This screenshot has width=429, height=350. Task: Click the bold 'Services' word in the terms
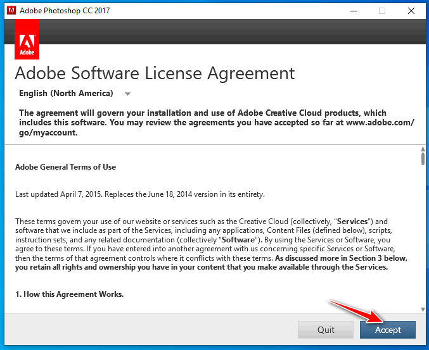point(354,222)
